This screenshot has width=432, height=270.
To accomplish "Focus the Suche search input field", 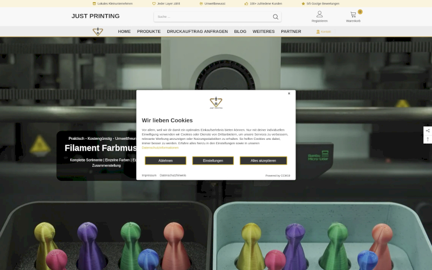I will coord(213,17).
